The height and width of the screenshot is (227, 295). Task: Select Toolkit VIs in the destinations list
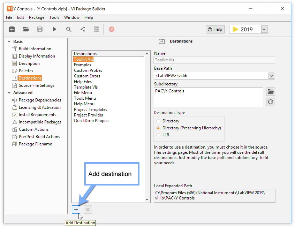(x=83, y=59)
